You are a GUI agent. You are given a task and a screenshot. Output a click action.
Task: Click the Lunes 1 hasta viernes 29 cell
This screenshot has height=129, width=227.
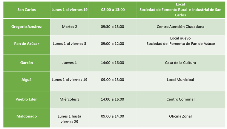pos(69,119)
